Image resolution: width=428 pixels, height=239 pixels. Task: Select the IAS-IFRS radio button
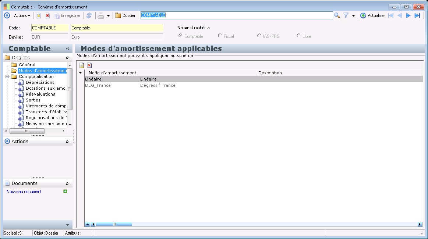click(x=259, y=36)
